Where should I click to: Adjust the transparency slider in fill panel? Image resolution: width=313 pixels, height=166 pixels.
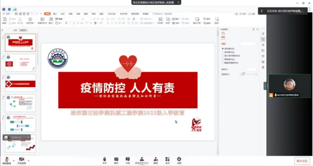pyautogui.click(x=249, y=74)
